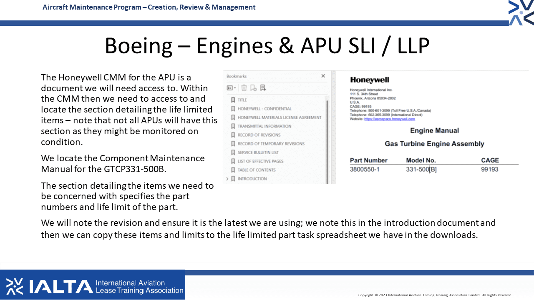
Task: Click the copyright notice in the footer
Action: [435, 295]
